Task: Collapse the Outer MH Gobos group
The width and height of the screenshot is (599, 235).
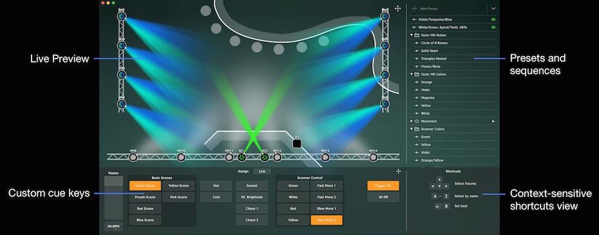Action: [412, 35]
